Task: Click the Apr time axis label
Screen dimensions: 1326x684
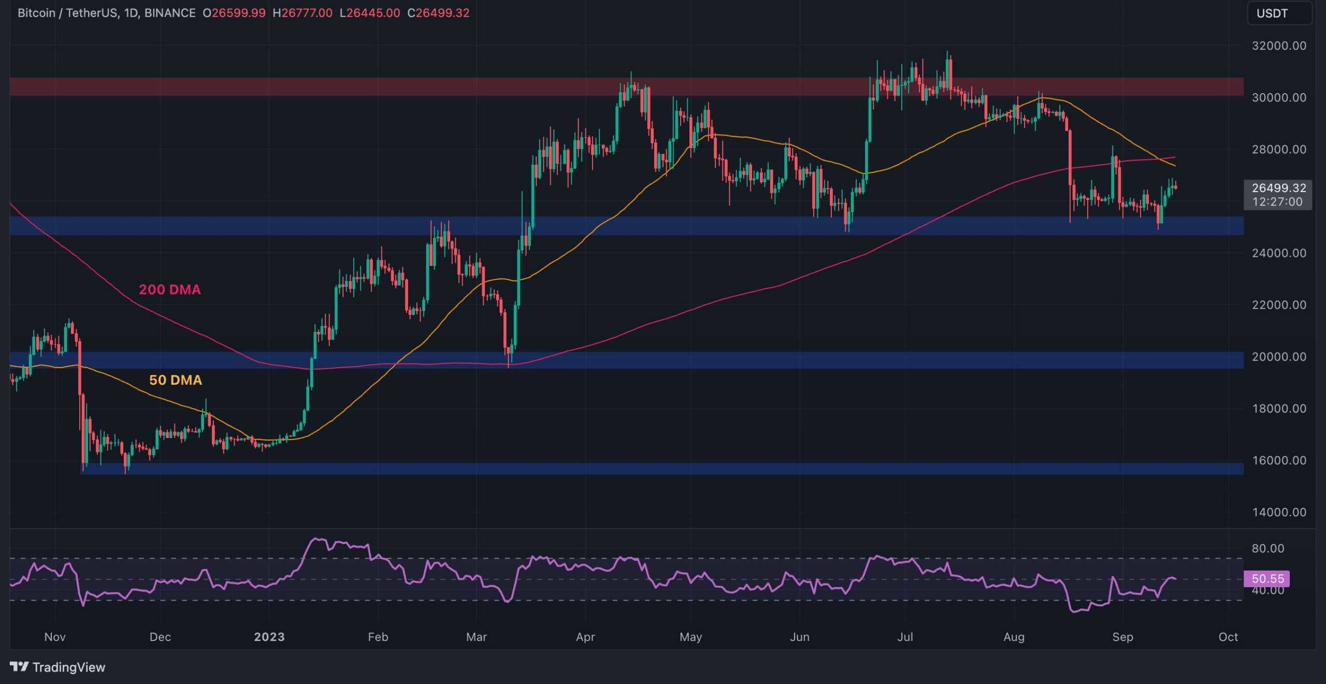Action: [585, 637]
